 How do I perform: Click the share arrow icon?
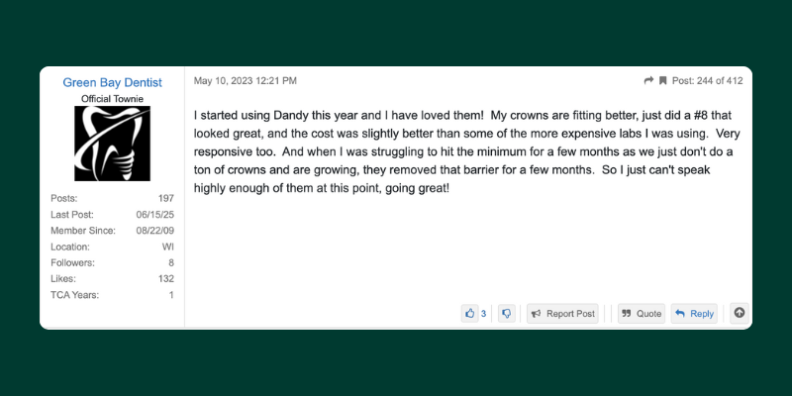point(648,80)
